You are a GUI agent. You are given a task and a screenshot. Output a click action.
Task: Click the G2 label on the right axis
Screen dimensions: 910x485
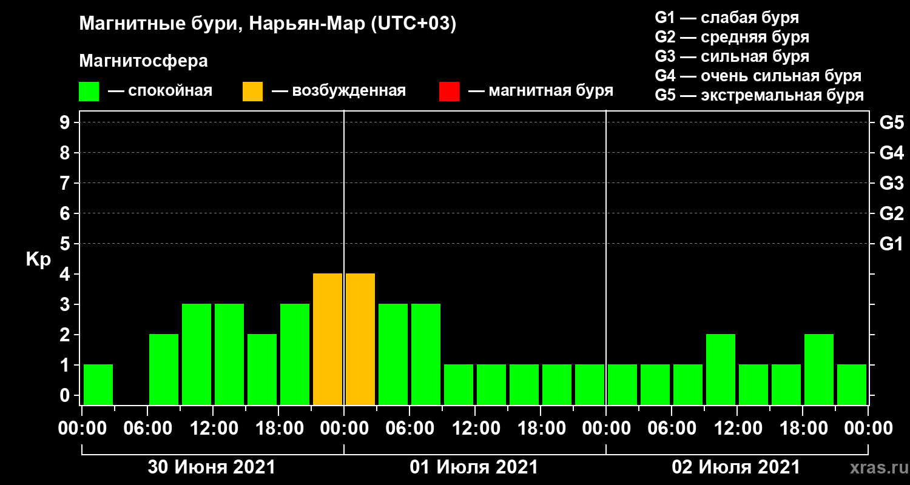(x=892, y=213)
